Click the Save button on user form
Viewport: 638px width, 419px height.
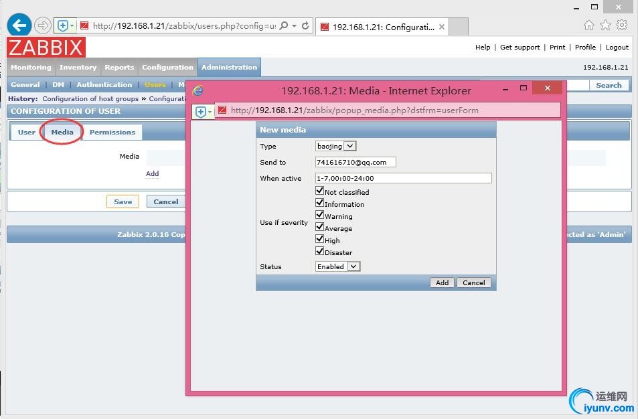pos(123,201)
